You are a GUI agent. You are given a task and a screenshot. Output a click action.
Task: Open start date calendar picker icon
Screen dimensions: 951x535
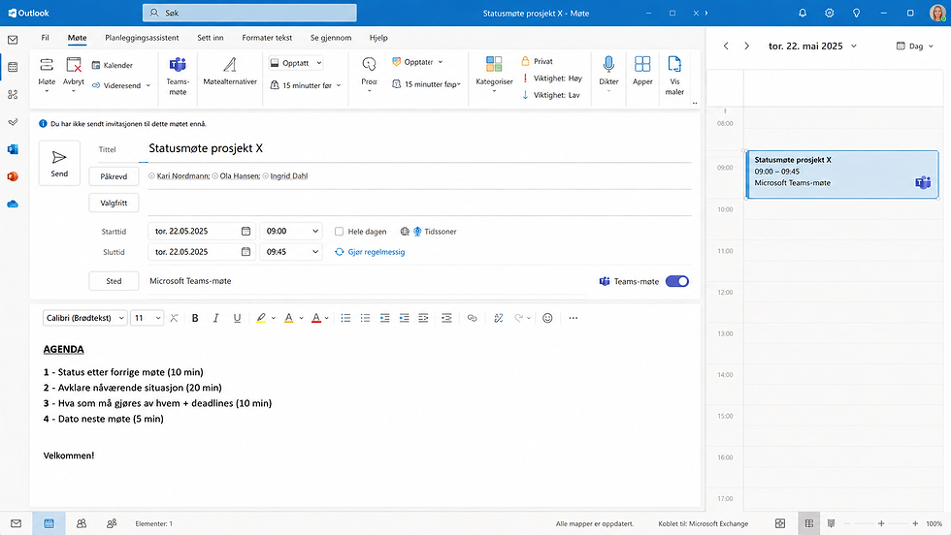click(246, 232)
